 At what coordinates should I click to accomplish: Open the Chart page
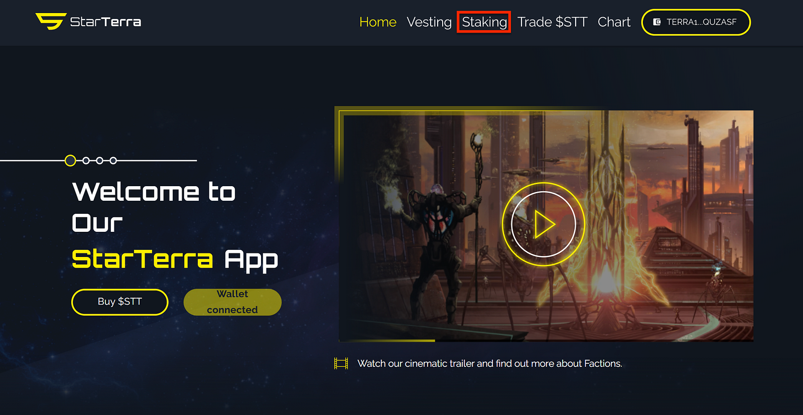point(614,22)
